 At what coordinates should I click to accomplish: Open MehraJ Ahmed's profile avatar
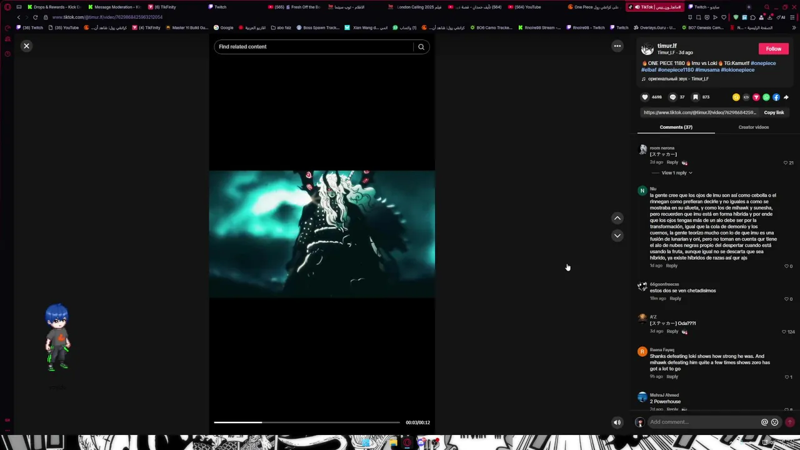642,397
